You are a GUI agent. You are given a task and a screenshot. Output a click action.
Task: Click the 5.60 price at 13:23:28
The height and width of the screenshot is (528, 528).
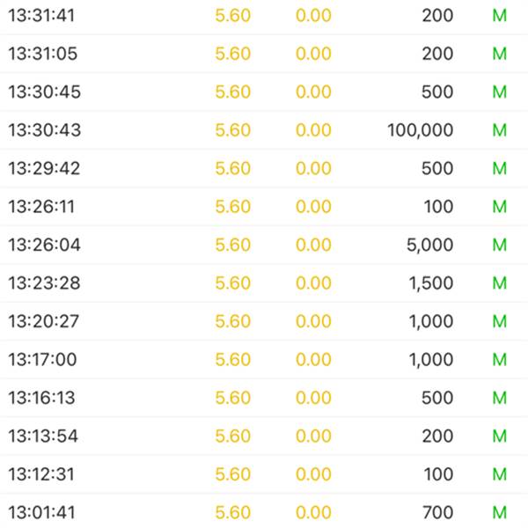[232, 282]
